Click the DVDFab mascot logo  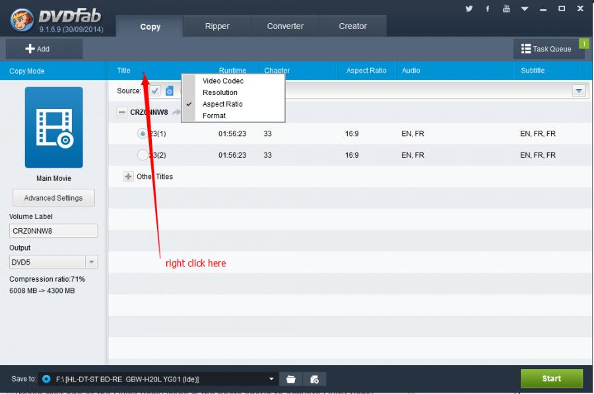tap(22, 19)
